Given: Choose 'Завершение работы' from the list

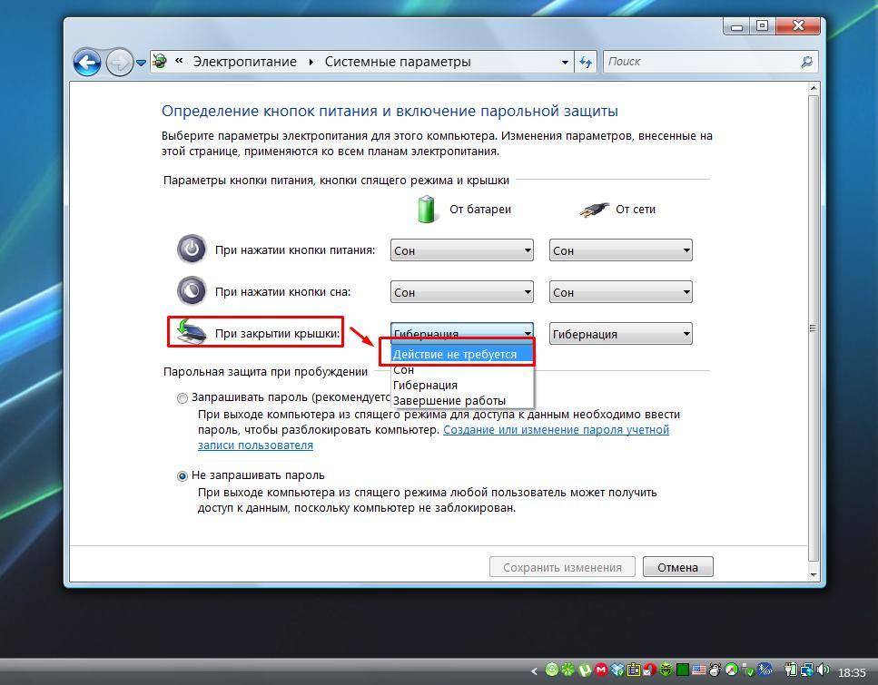Looking at the screenshot, I should (462, 401).
